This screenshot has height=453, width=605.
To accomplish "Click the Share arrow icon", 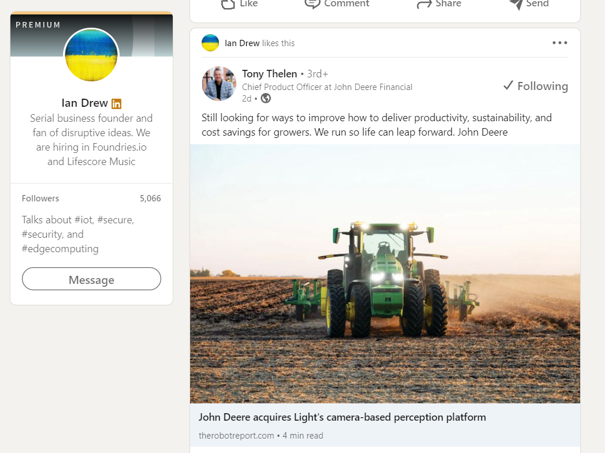I will tap(424, 3).
